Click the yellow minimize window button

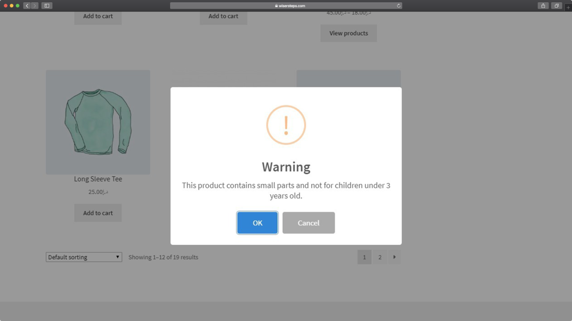(12, 6)
